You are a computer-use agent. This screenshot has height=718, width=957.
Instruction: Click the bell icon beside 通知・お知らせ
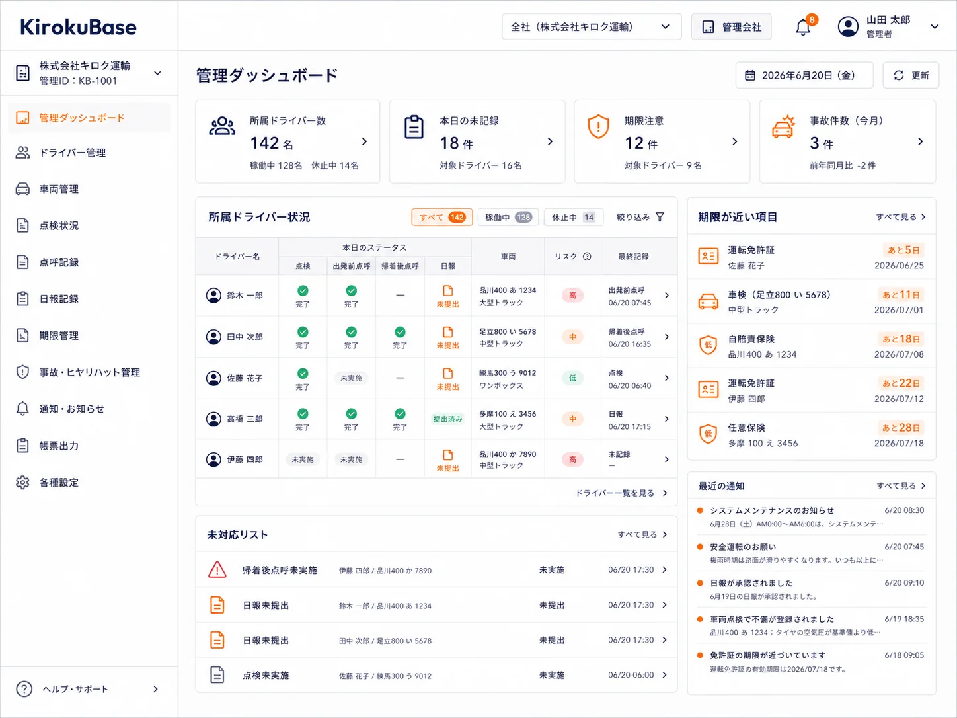(22, 409)
